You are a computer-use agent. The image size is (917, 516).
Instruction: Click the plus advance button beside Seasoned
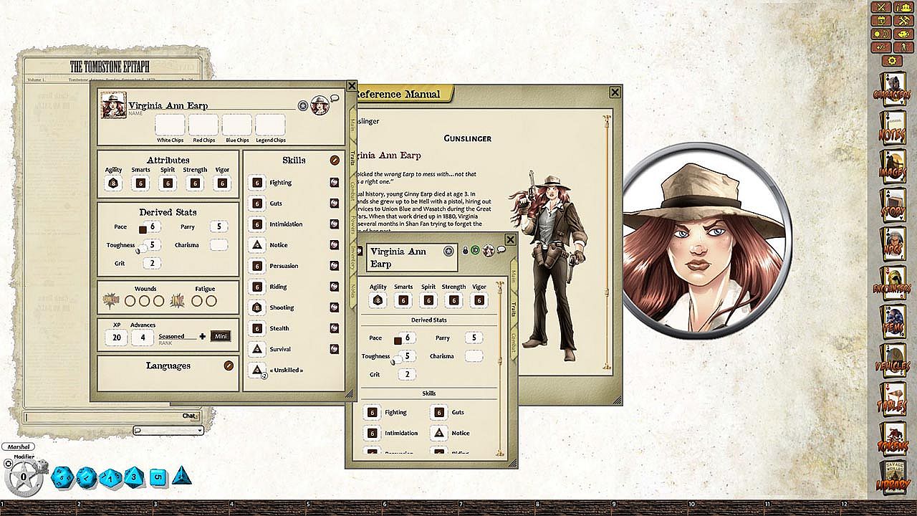tap(203, 336)
